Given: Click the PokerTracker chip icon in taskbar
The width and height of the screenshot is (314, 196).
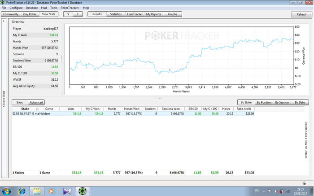Looking at the screenshot, I should [82, 191].
